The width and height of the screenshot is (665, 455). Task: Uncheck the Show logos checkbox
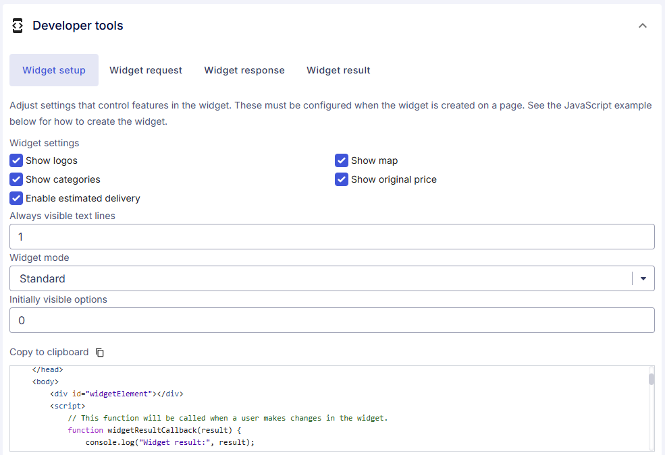[16, 161]
